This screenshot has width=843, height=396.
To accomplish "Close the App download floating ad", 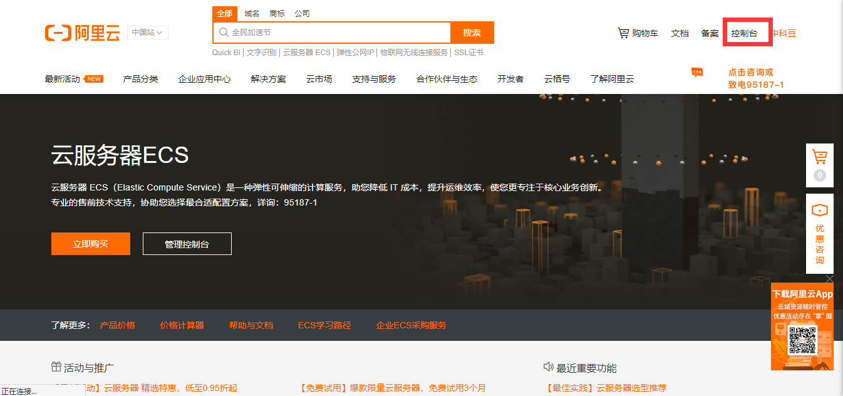I will (830, 278).
